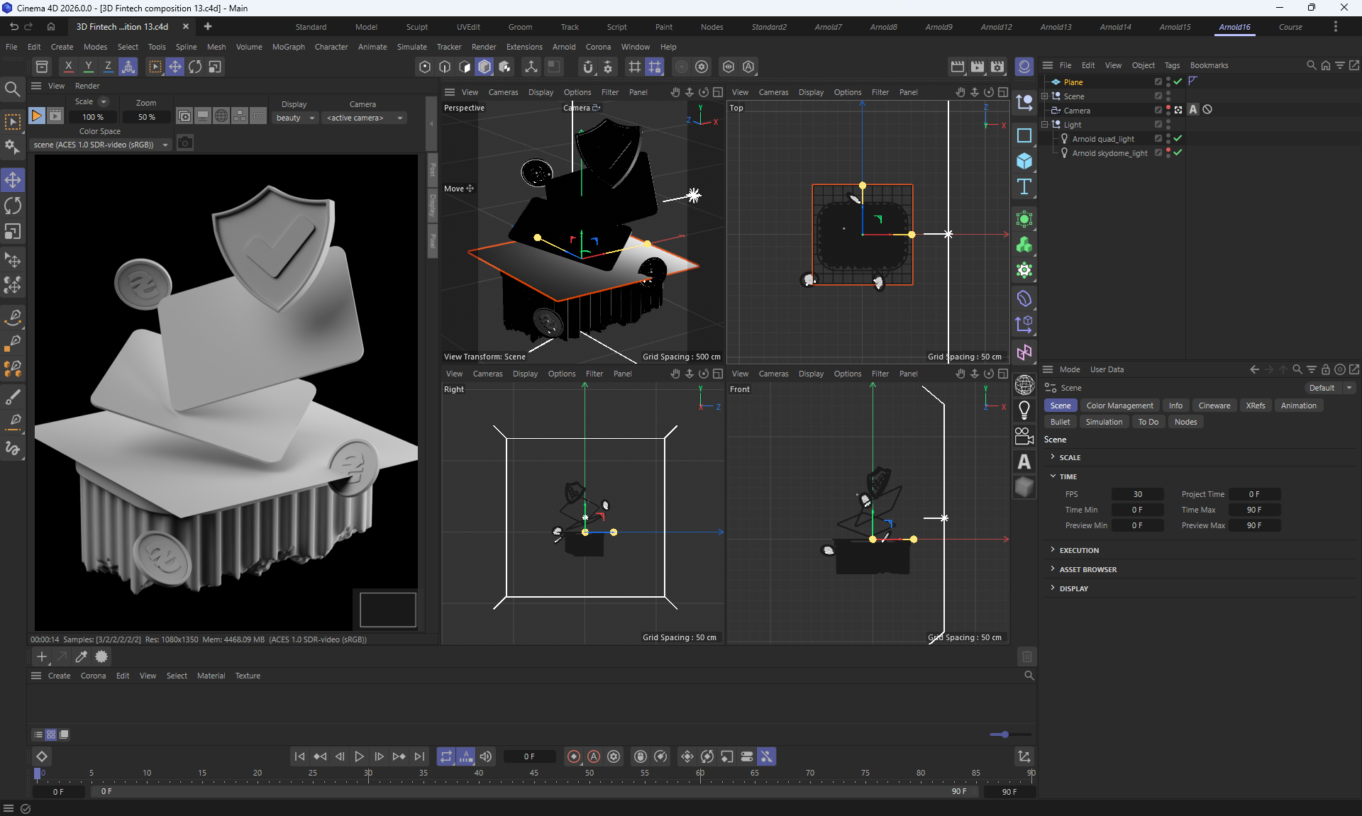Toggle the Arnold skydome_light enable checkmark
The height and width of the screenshot is (816, 1362).
1178,152
